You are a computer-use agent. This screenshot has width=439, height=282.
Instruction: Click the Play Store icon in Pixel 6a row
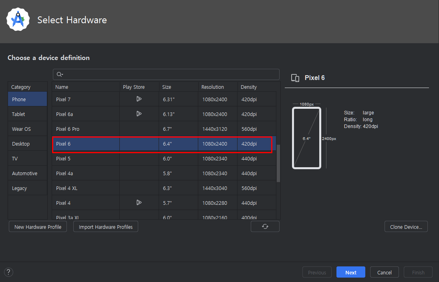tap(139, 114)
